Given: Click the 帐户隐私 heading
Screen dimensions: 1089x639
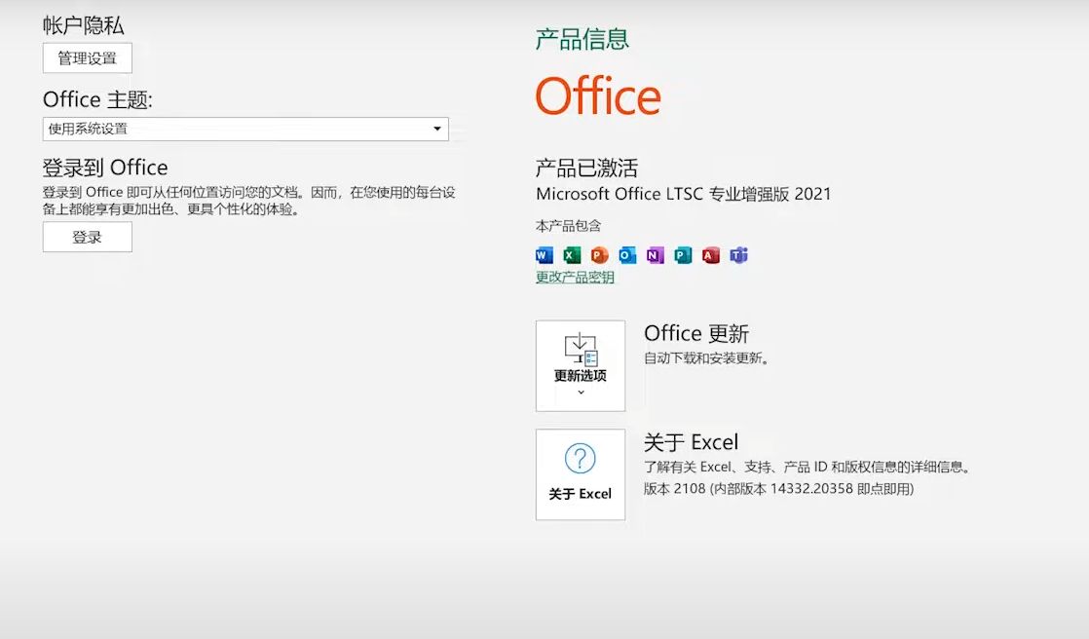Looking at the screenshot, I should coord(84,25).
